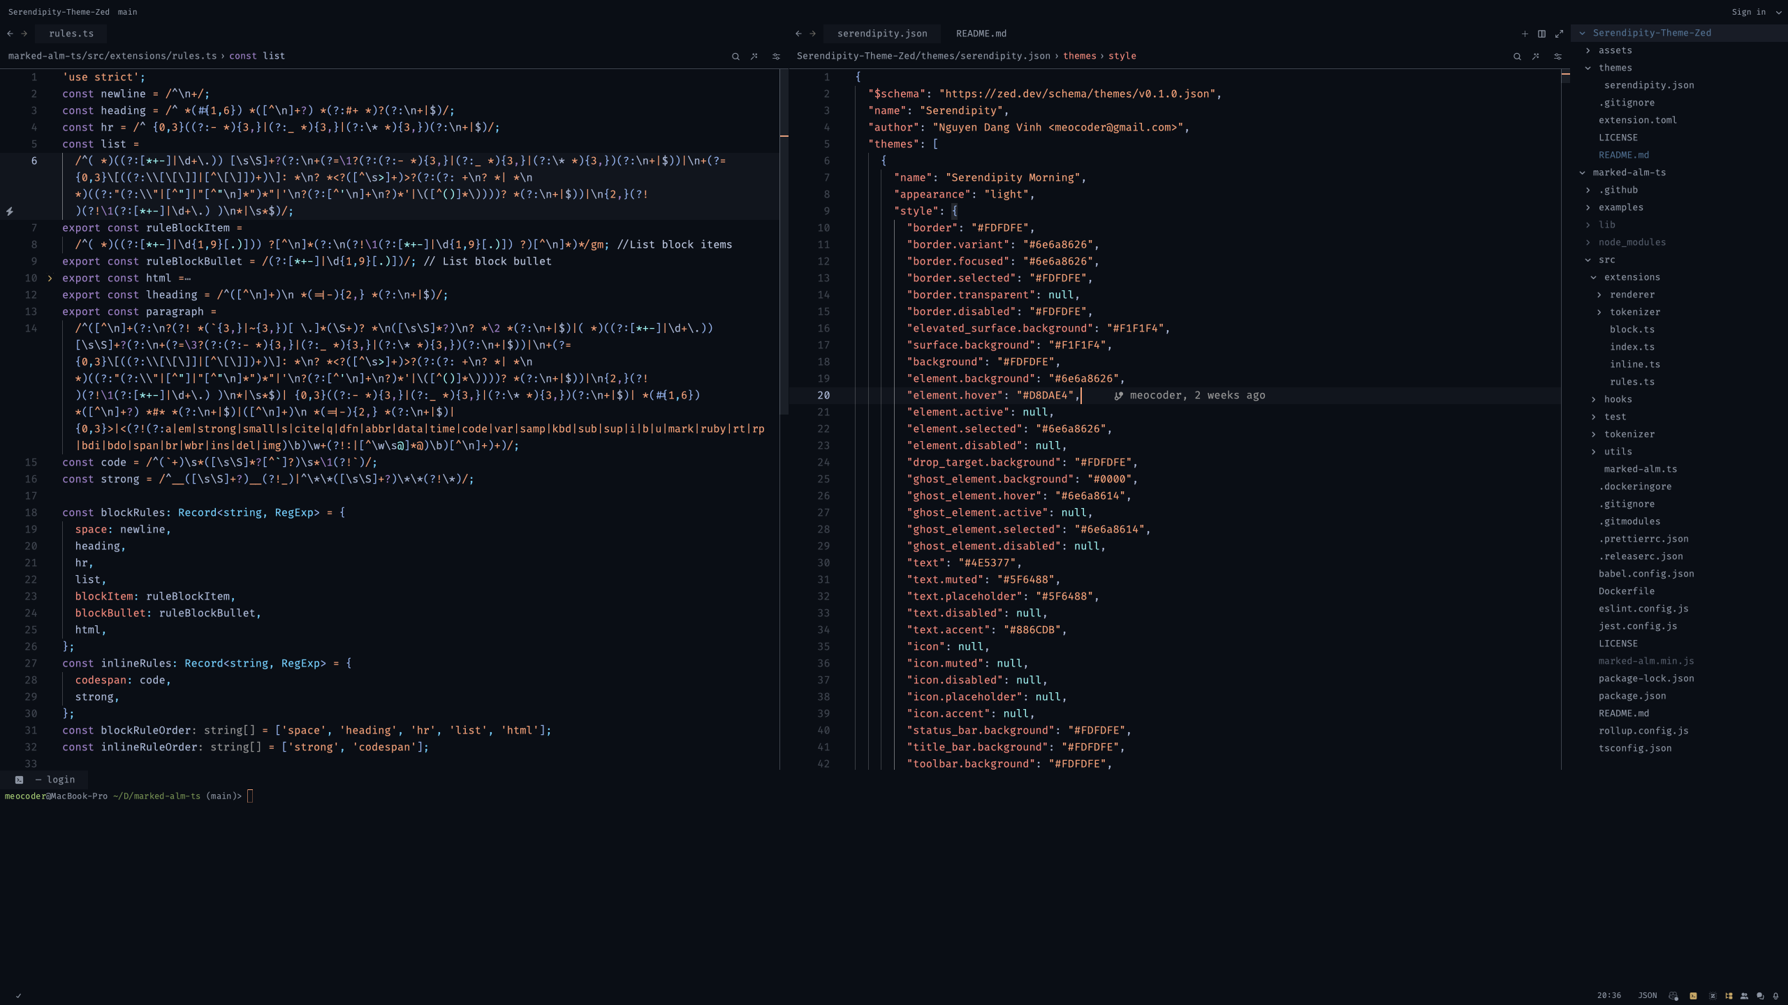Open the AI assistant icon in status bar
1788x1005 pixels.
tap(1713, 995)
